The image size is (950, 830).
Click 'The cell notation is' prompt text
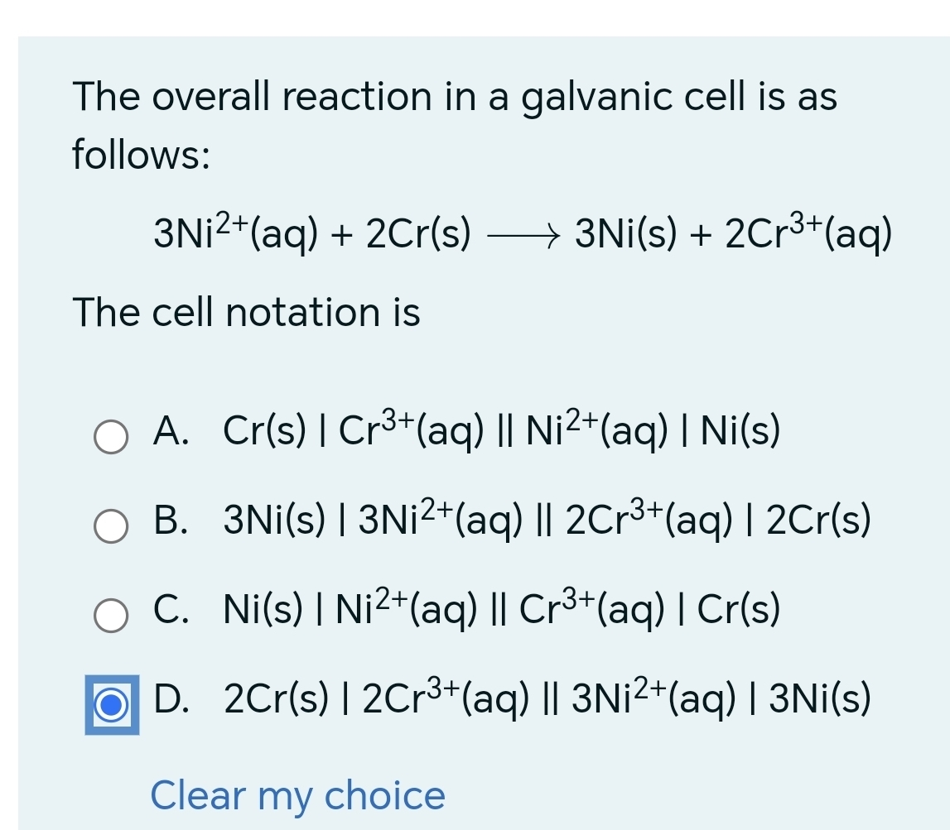247,313
